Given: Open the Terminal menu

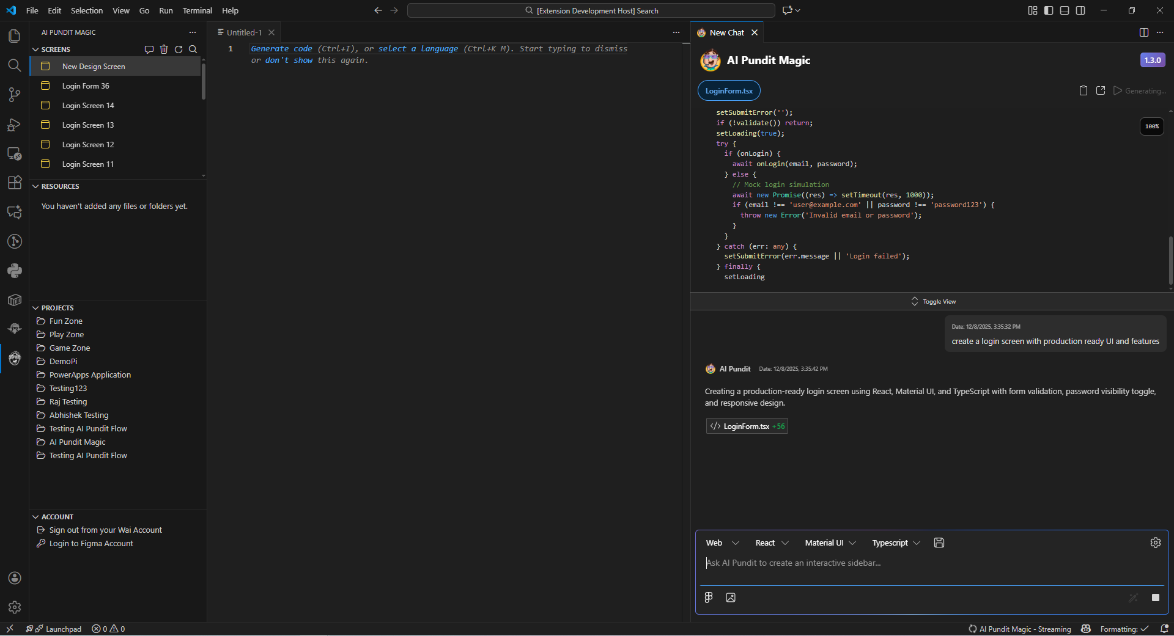Looking at the screenshot, I should pyautogui.click(x=197, y=10).
